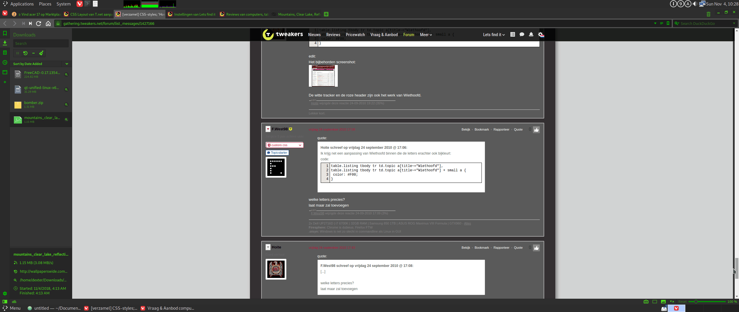Expand the Sort by Date Added dropdown
Image resolution: width=739 pixels, height=312 pixels.
(x=67, y=64)
